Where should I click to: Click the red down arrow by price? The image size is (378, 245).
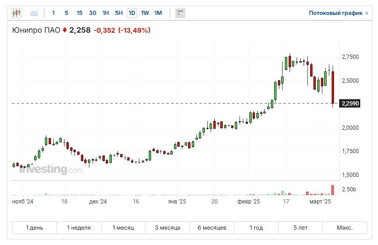[x=65, y=30]
